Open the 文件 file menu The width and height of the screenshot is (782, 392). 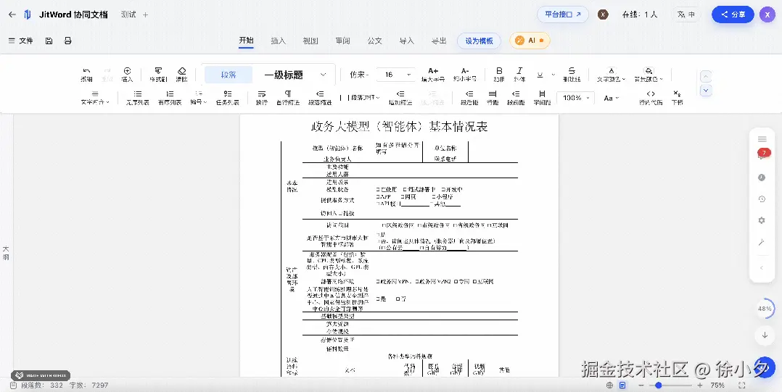21,41
